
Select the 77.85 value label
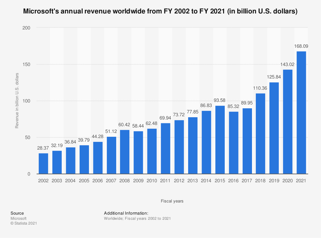[x=193, y=112]
